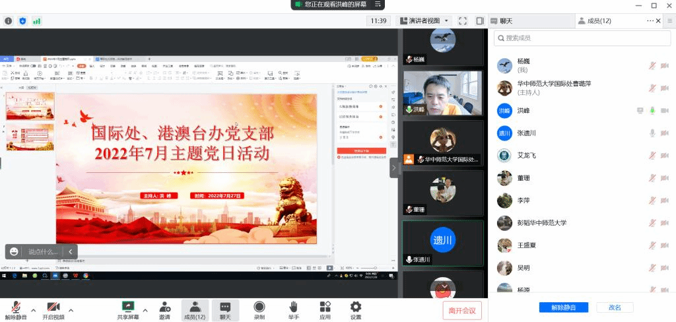Click the emoji icon in chat box
This screenshot has height=322, width=676.
tap(15, 251)
